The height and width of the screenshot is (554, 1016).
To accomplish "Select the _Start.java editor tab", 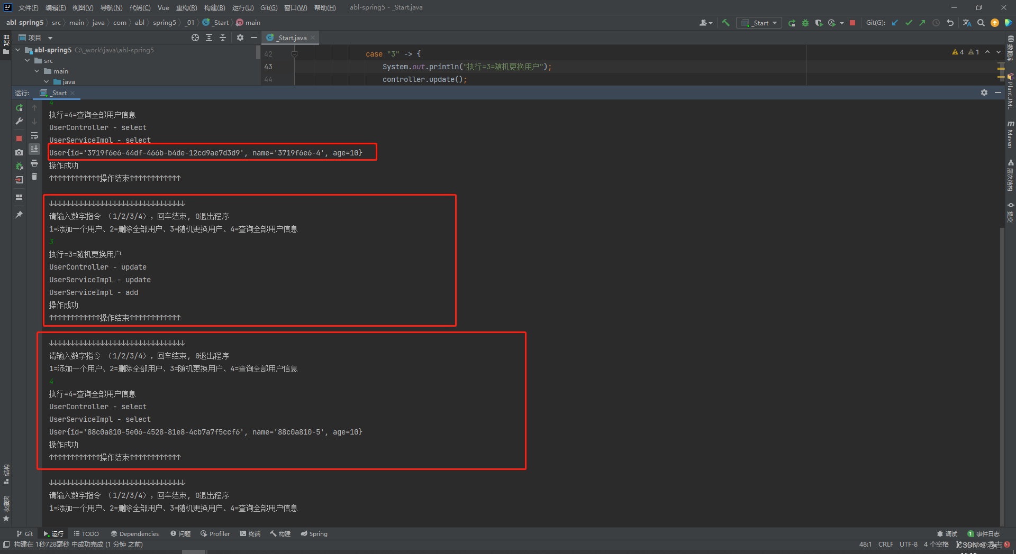I will tap(291, 38).
